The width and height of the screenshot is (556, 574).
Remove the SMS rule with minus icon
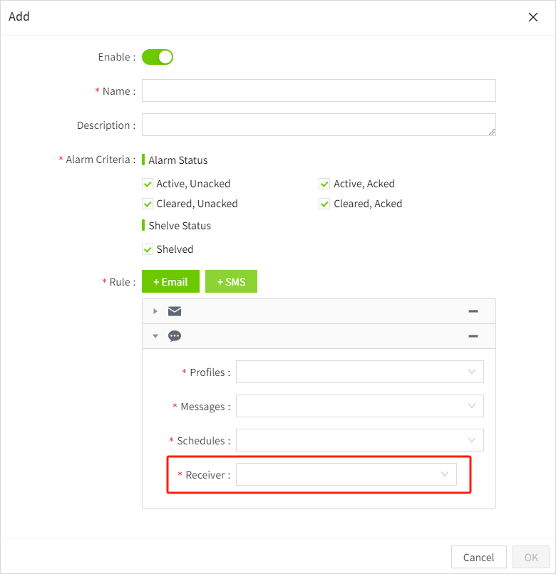473,336
